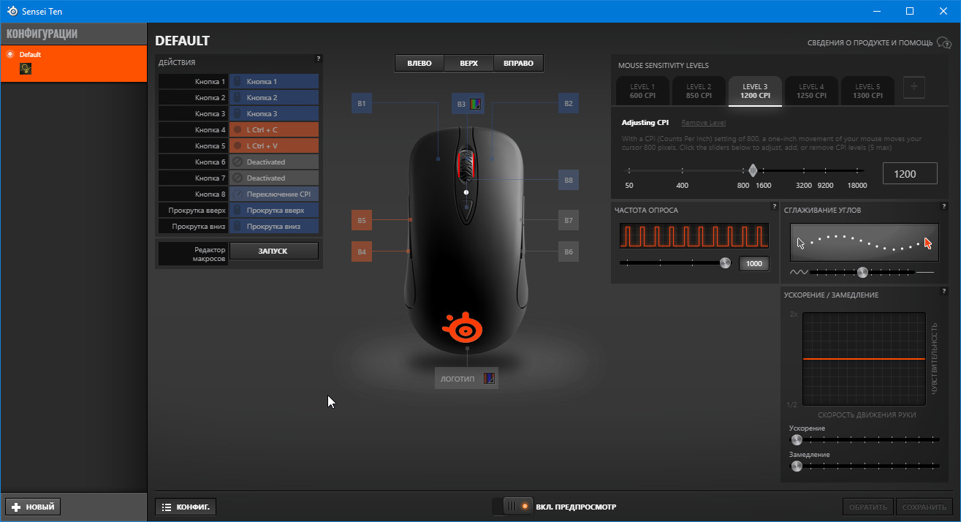Click the КОНФИГУРАЦИИ header text
The width and height of the screenshot is (961, 522).
click(x=42, y=34)
